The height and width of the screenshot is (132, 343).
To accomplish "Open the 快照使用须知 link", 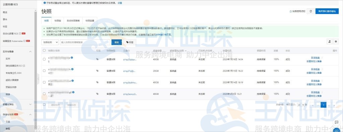I will click(299, 11).
